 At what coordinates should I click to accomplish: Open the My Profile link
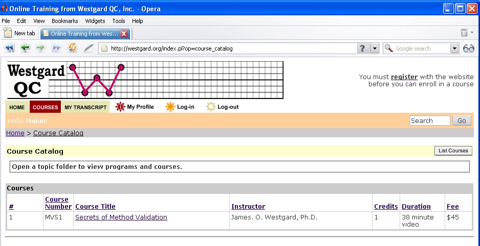[140, 107]
